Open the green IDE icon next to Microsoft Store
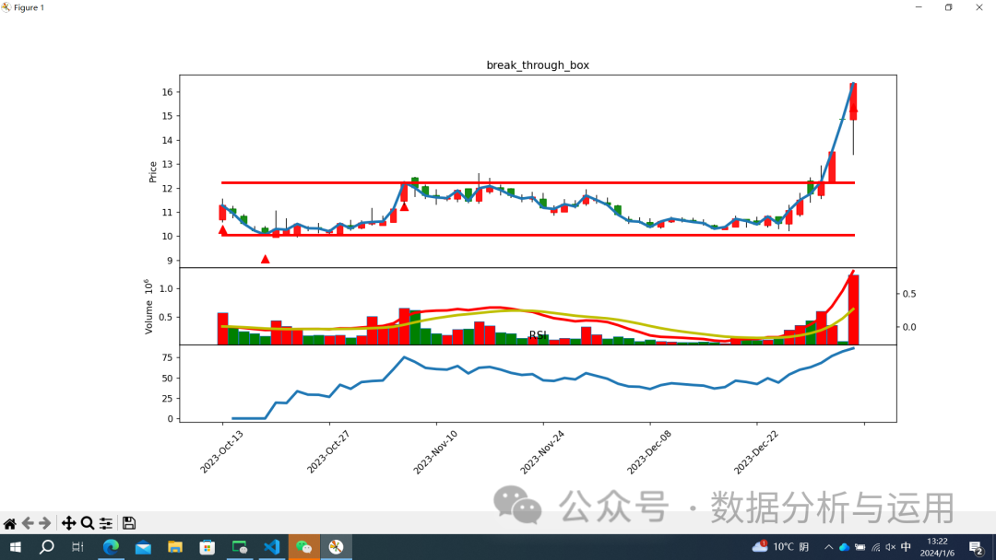This screenshot has height=560, width=996. point(240,547)
